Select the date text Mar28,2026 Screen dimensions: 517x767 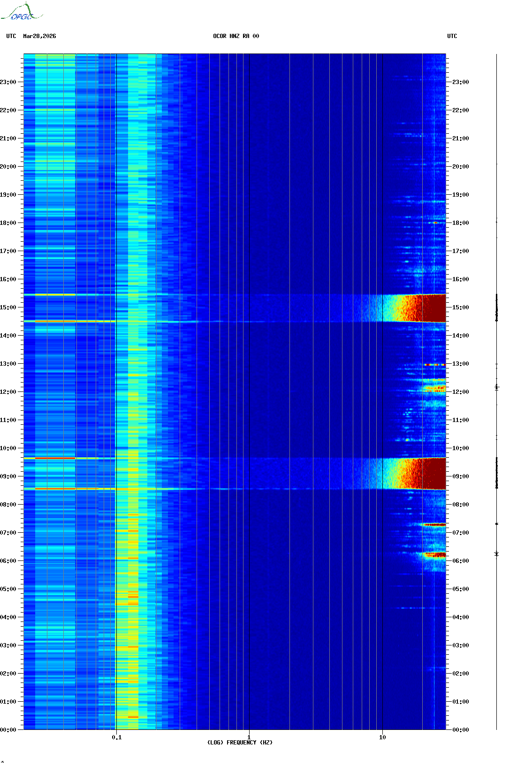(x=39, y=36)
